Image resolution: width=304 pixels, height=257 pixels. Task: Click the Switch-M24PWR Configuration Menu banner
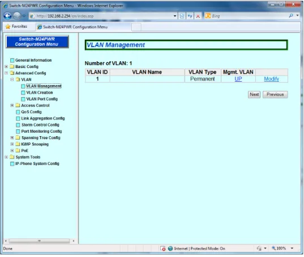(x=37, y=41)
